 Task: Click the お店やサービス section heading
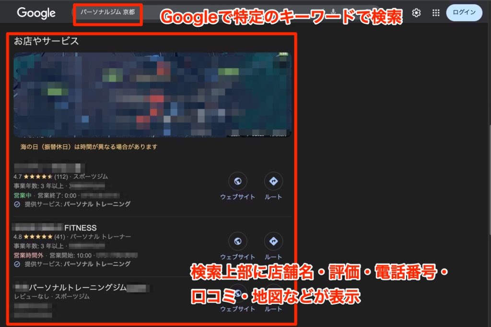46,41
